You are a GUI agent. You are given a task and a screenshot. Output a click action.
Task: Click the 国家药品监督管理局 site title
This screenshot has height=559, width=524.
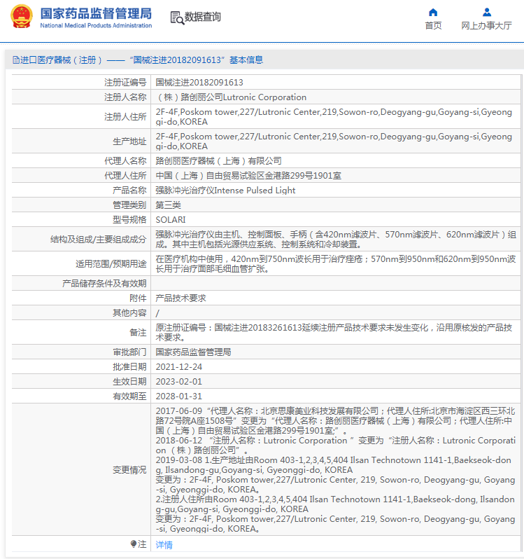[x=96, y=13]
